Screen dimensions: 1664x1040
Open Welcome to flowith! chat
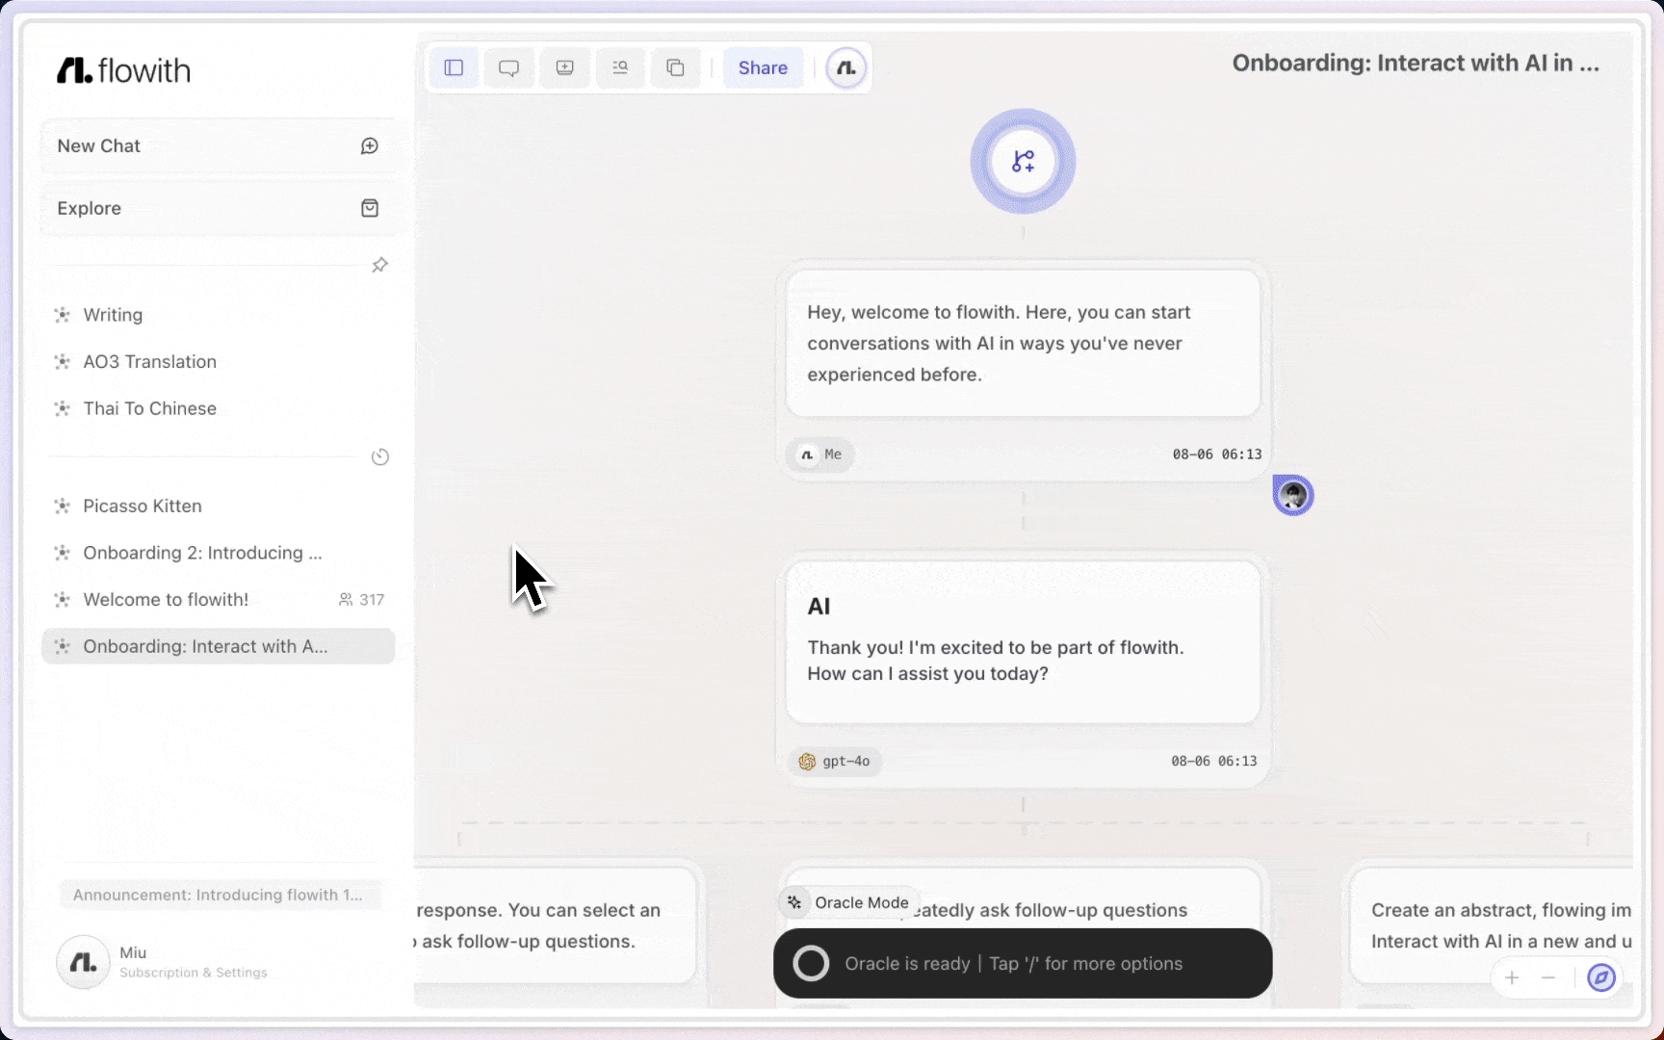[219, 599]
